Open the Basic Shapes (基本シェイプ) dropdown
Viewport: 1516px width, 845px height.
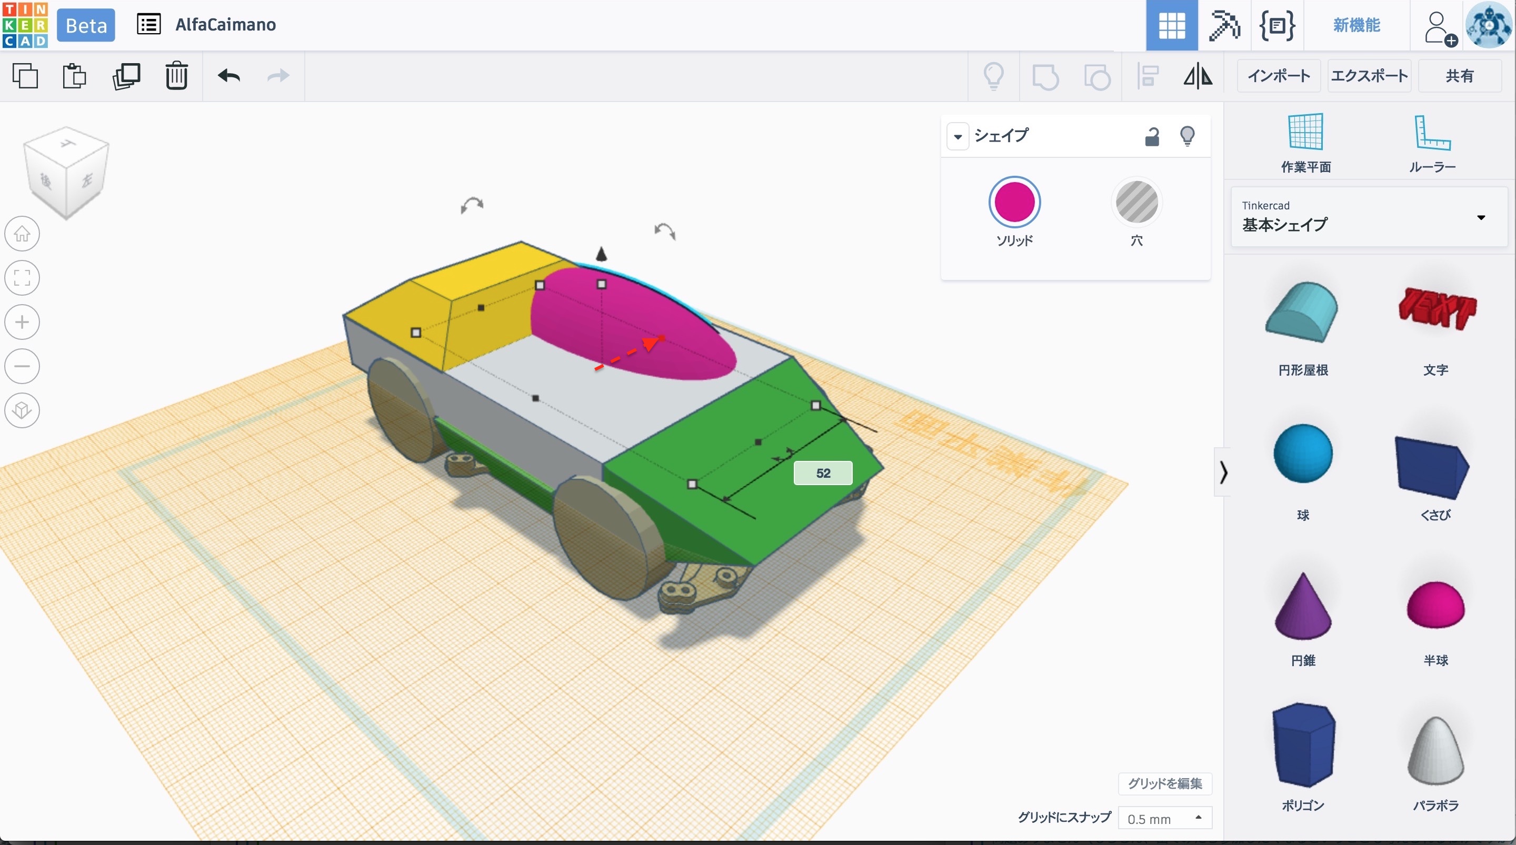point(1369,217)
